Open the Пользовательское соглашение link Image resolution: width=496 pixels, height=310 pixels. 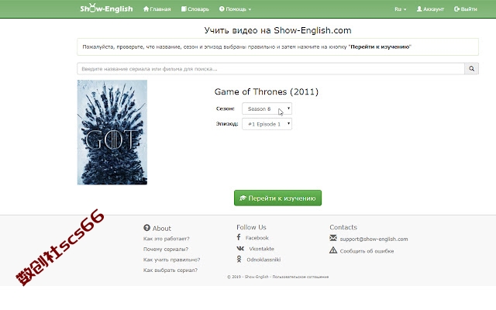[x=301, y=277]
